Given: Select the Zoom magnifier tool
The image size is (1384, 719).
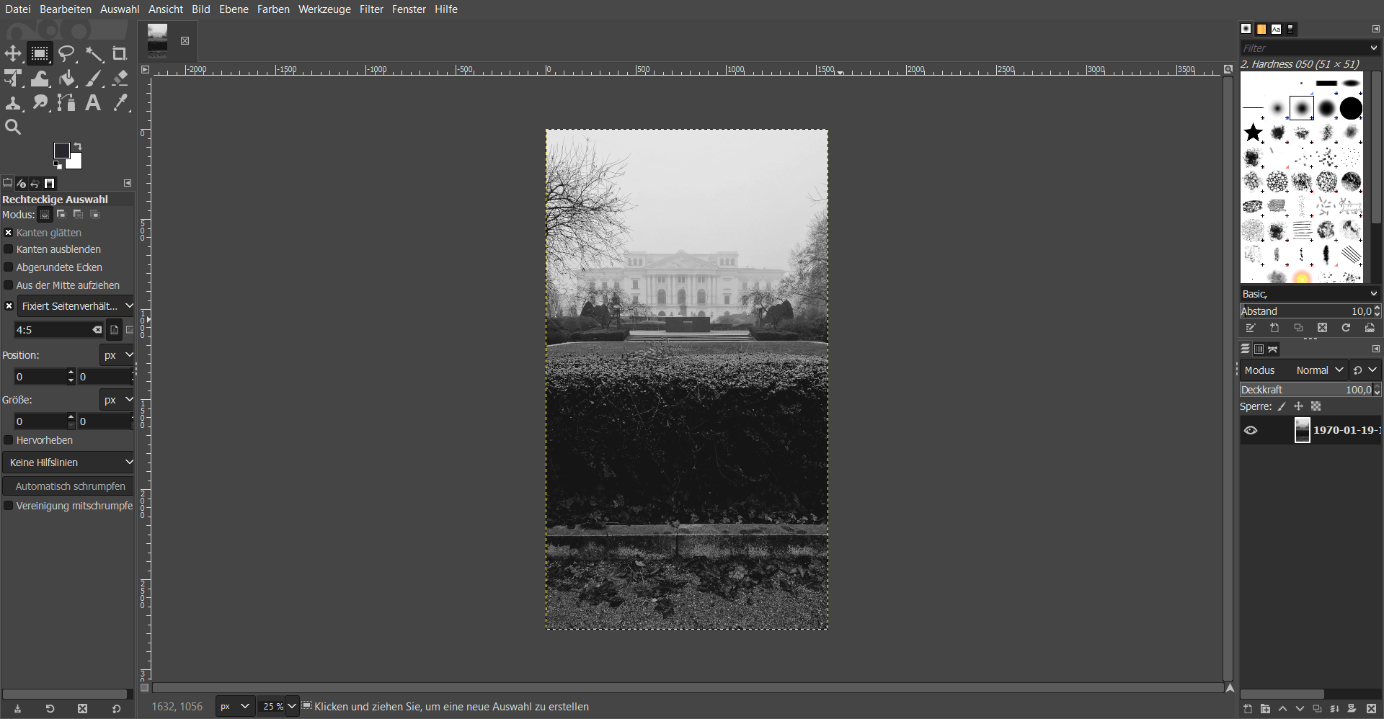Looking at the screenshot, I should (x=13, y=128).
